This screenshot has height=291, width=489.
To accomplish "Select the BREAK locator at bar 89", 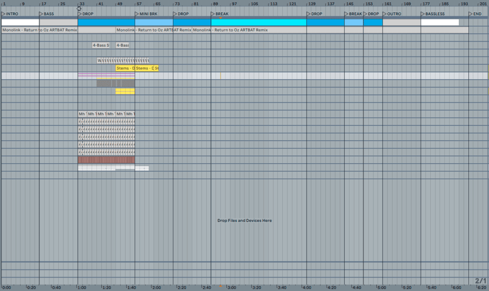I will pyautogui.click(x=213, y=14).
